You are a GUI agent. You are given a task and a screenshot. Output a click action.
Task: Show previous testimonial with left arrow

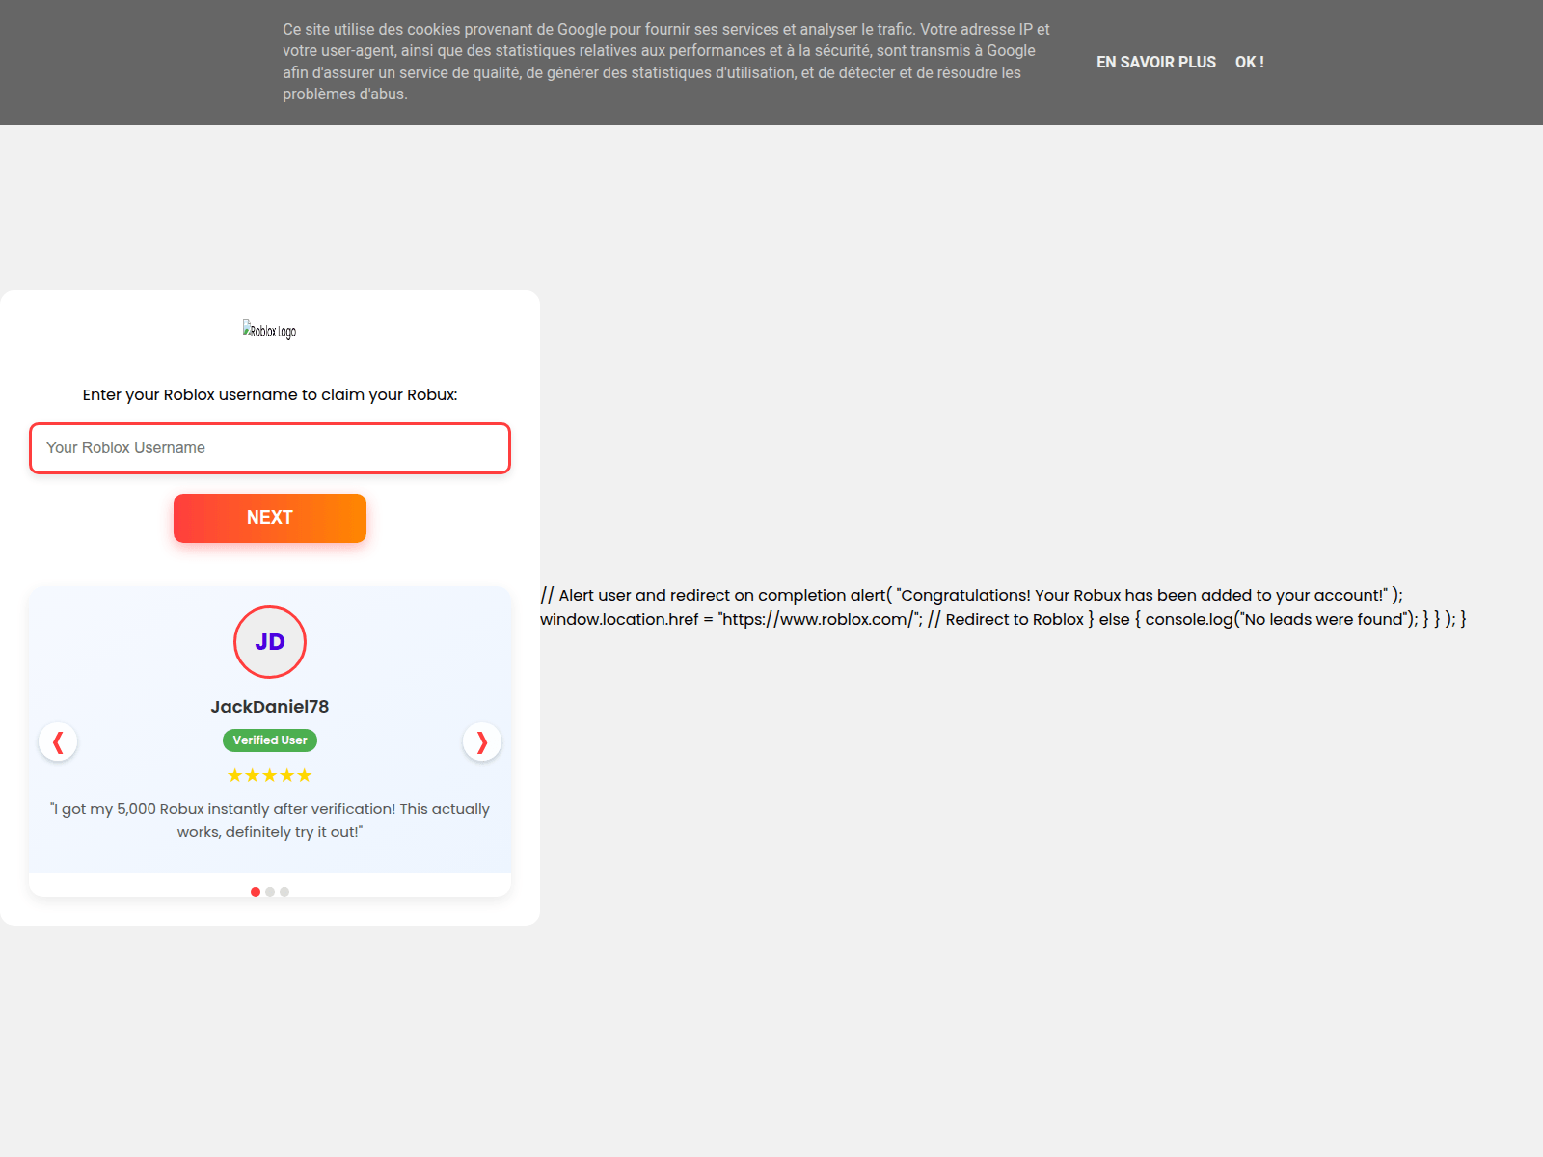(x=58, y=741)
